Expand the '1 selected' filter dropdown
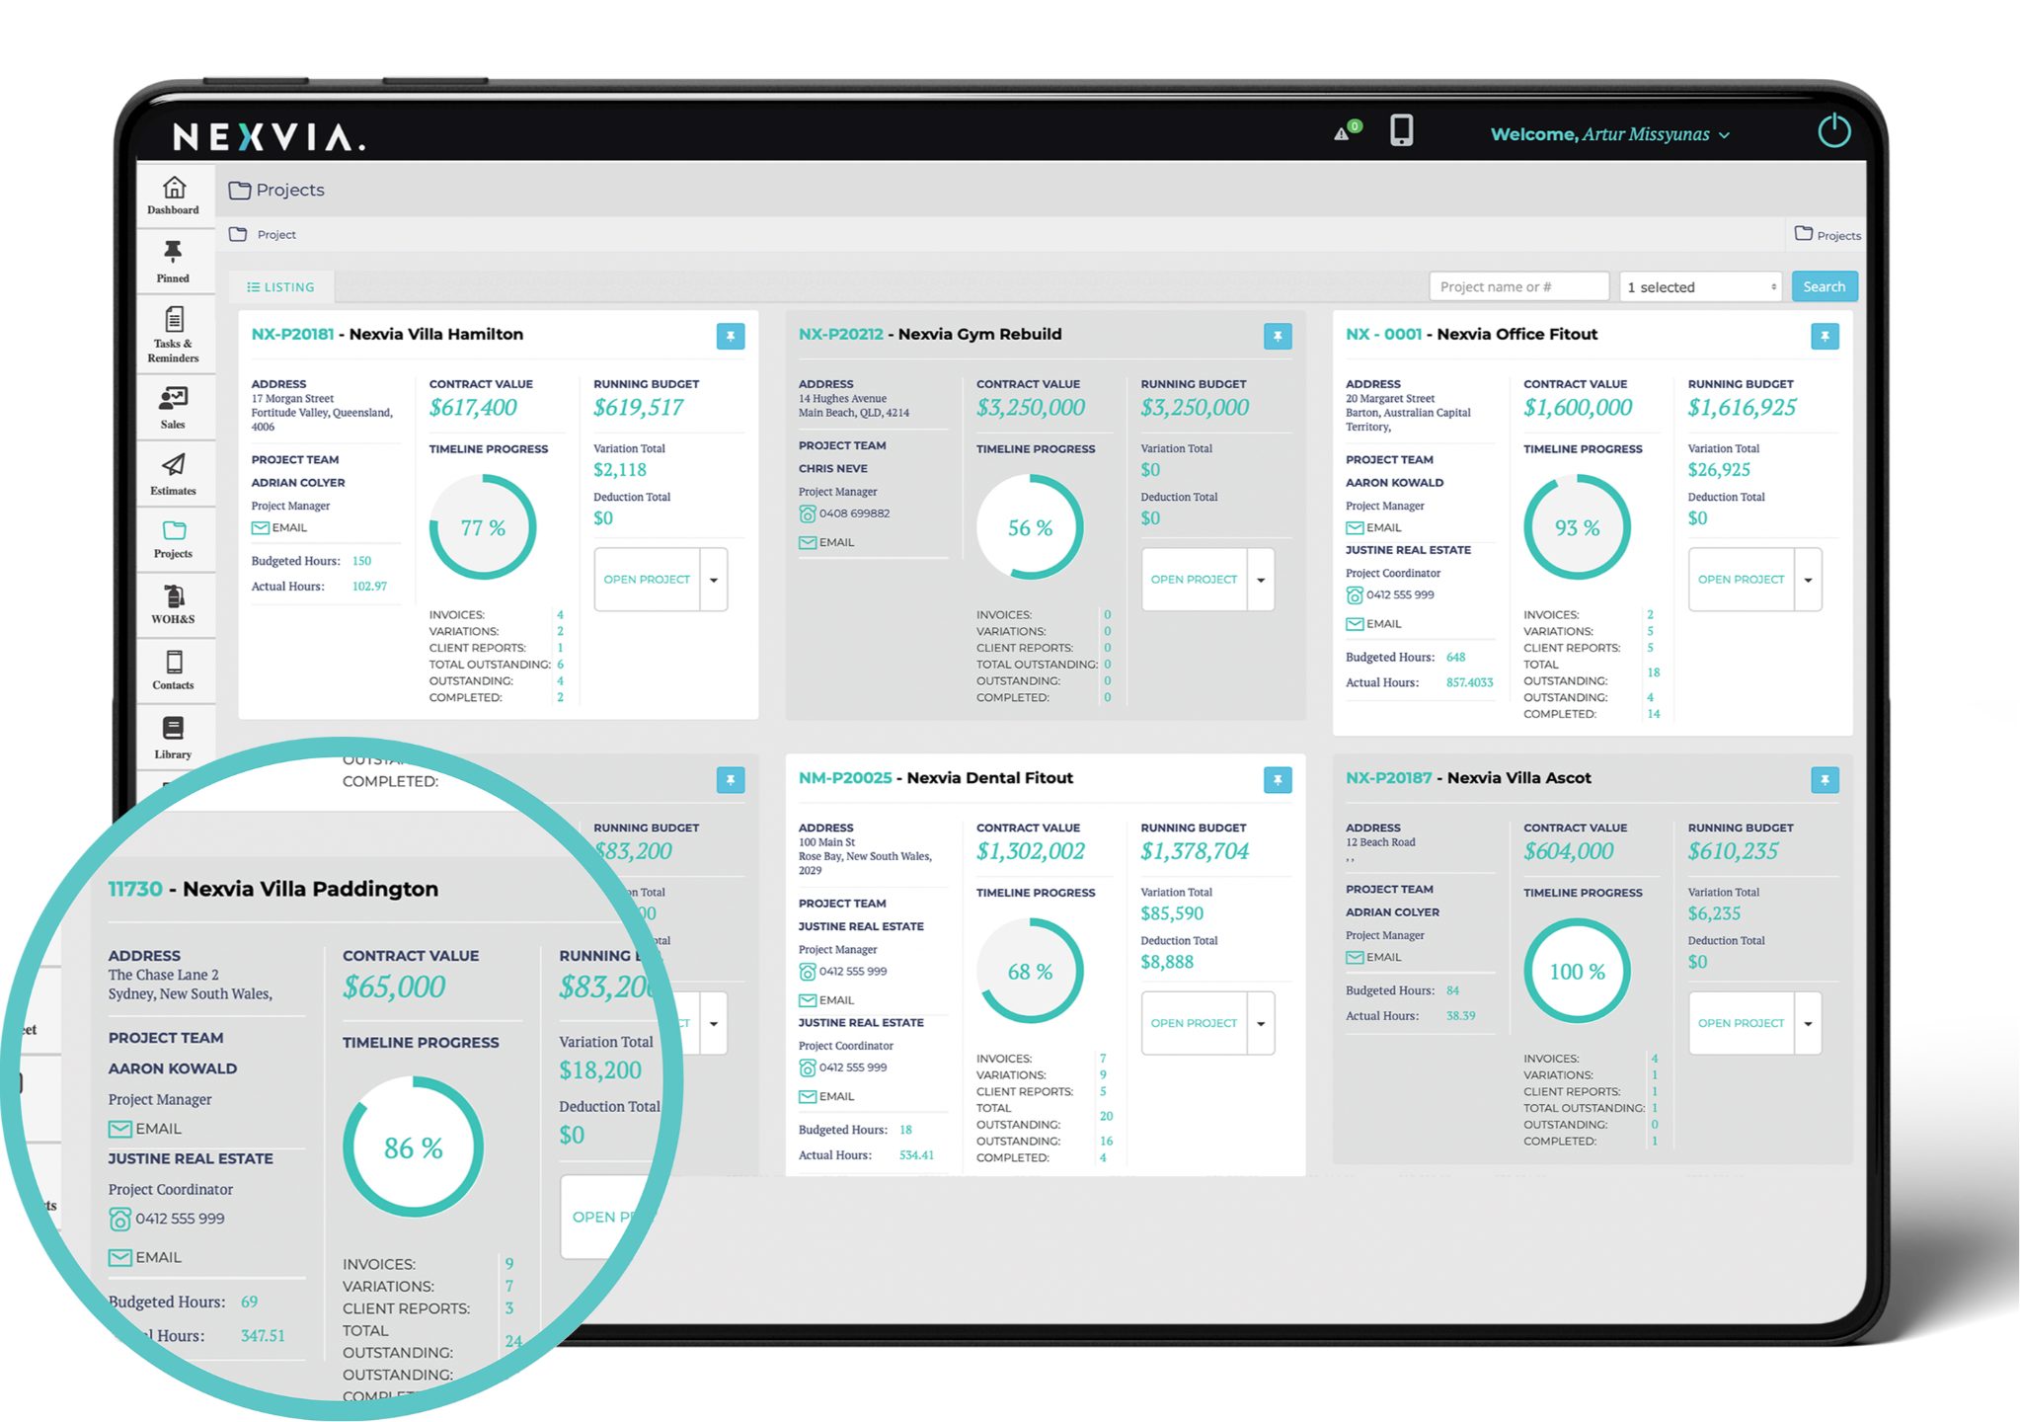Screen dimensions: 2020x1422 point(1700,287)
